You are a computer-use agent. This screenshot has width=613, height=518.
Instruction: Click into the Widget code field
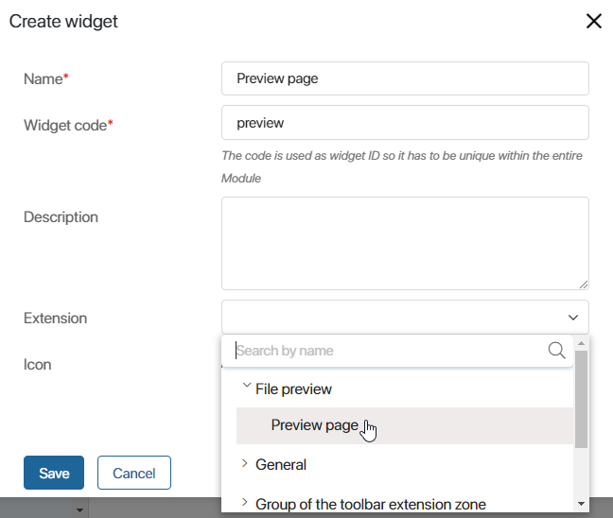(405, 123)
